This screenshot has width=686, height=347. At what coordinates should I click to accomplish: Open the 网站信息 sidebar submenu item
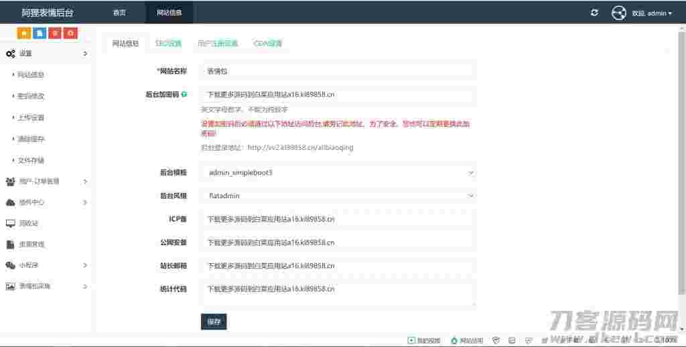[x=31, y=75]
